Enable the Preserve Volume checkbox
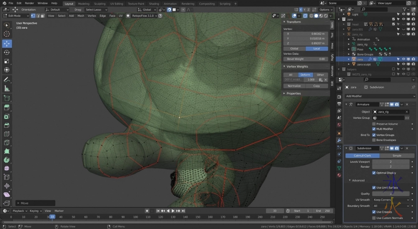Image resolution: width=418 pixels, height=229 pixels. click(374, 124)
